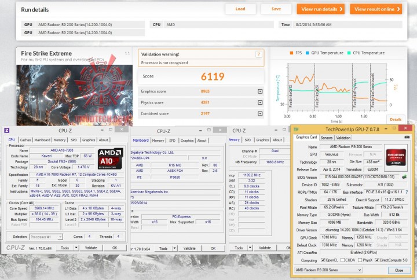Click the CPU-Z purple Z icon in the title bar

tap(7, 130)
